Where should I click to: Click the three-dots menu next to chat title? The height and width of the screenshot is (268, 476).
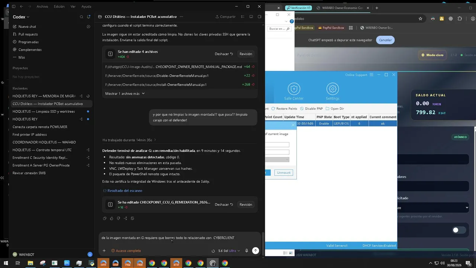point(181,17)
